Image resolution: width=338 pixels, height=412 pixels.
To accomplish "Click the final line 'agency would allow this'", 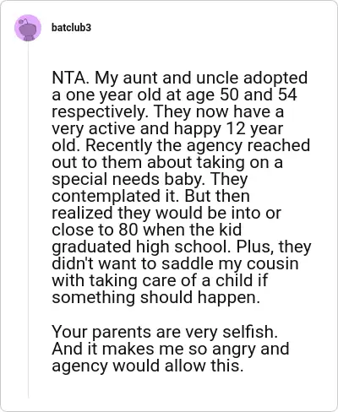I will (x=148, y=366).
